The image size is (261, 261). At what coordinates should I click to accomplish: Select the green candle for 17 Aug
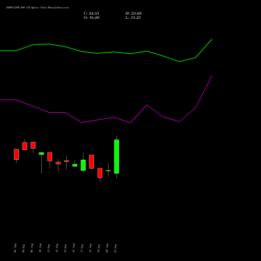point(83,165)
